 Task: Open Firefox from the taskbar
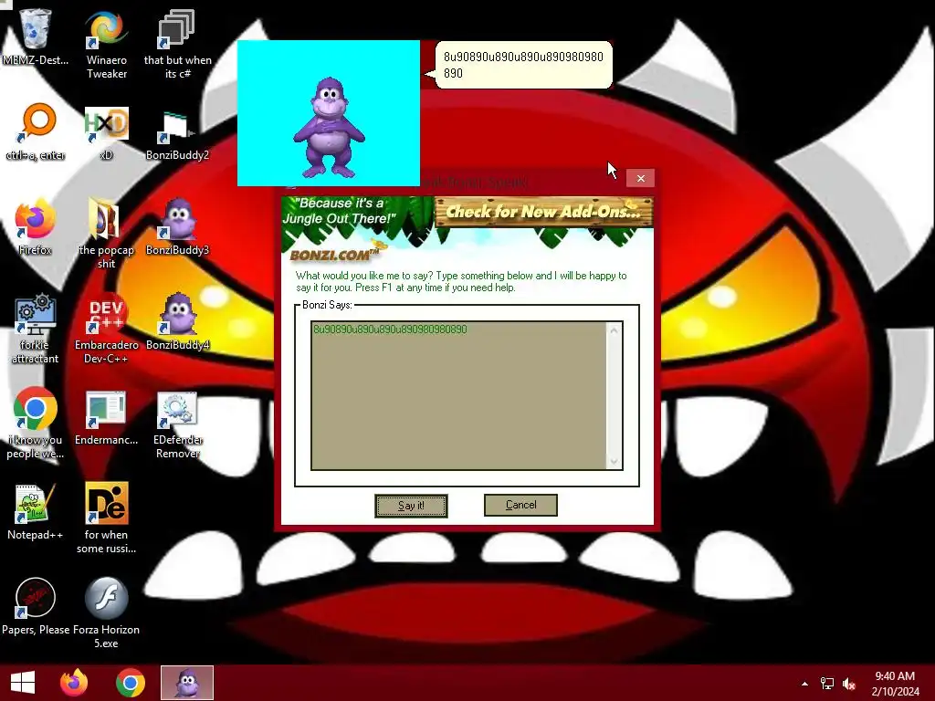click(x=74, y=683)
